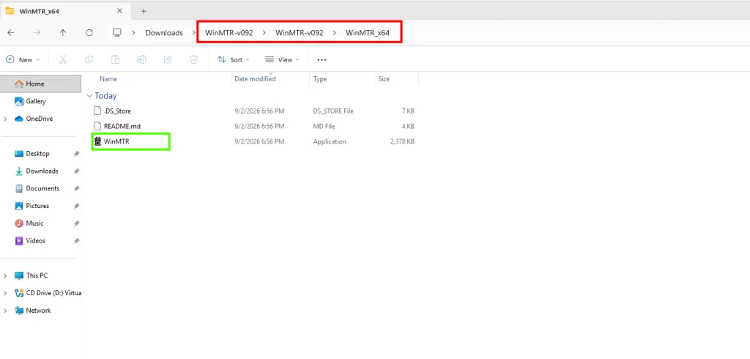750x359 pixels.
Task: Click WinMTR_x64 breadcrumb segment
Action: tap(368, 32)
